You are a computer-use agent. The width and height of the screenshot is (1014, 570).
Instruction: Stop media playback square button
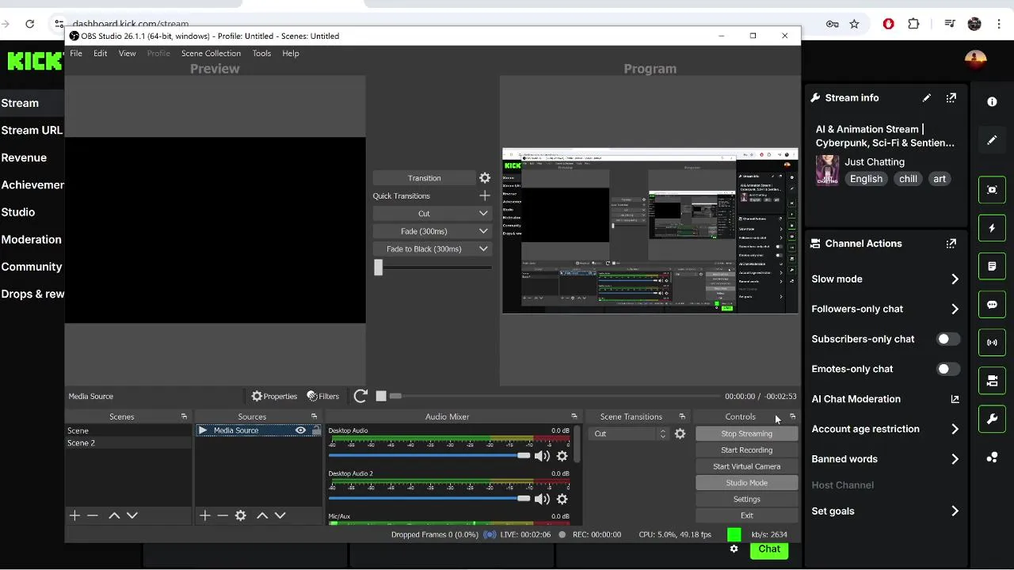click(381, 396)
